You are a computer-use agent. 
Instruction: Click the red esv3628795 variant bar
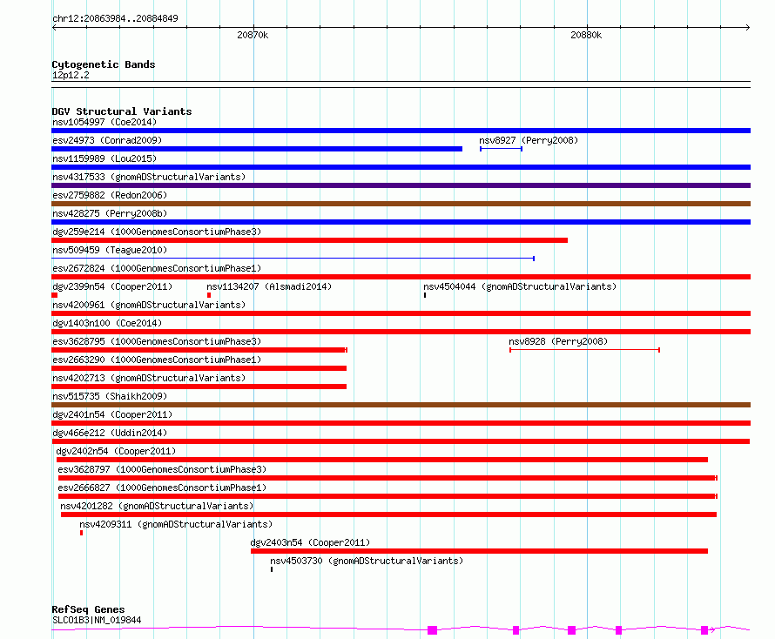click(199, 350)
